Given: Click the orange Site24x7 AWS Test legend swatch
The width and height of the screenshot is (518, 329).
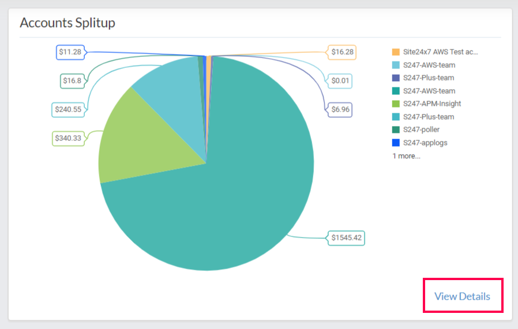Looking at the screenshot, I should click(396, 52).
